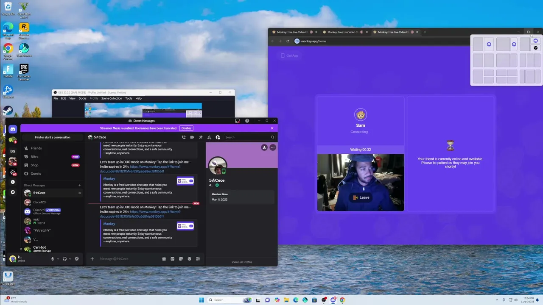The image size is (543, 305).
Task: Hide the user profile panel in Discord
Action: point(218,137)
